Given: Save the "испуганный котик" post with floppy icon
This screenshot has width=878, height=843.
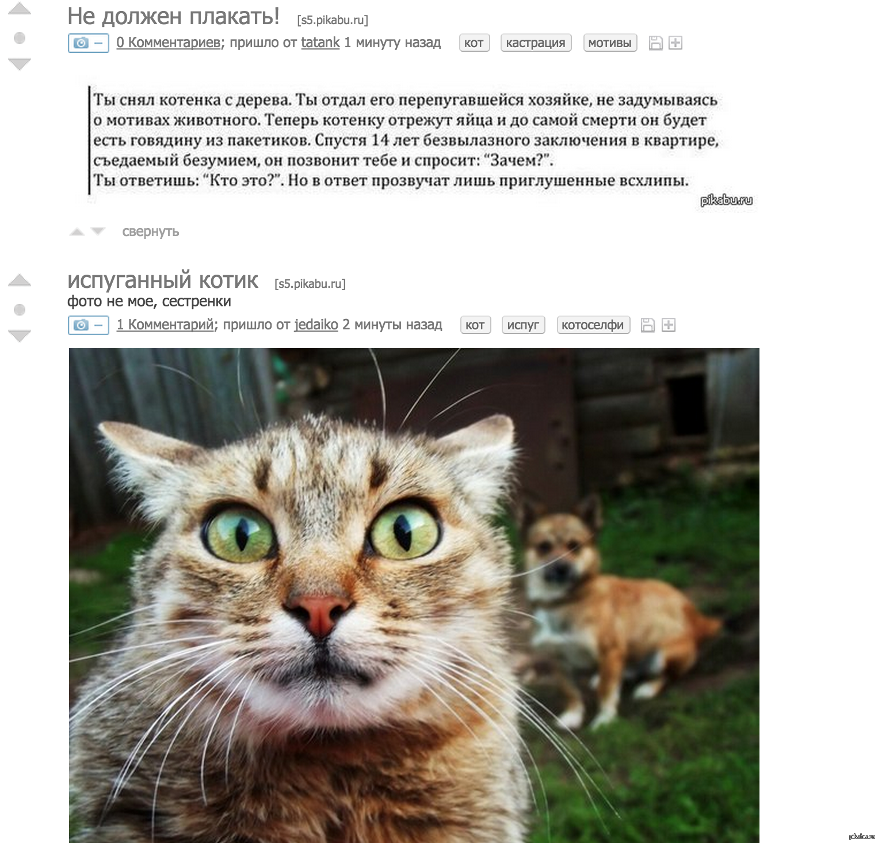Looking at the screenshot, I should [648, 325].
